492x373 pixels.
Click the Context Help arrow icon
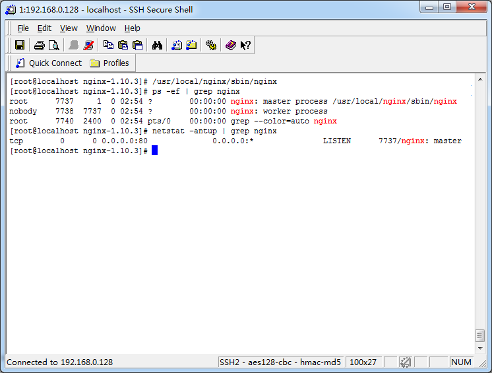(245, 45)
